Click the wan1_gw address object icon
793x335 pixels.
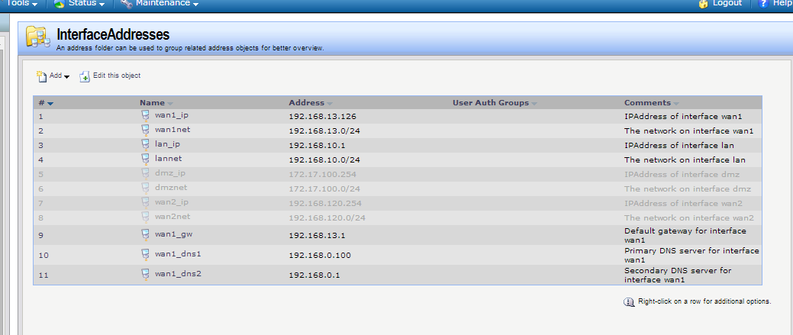click(145, 235)
